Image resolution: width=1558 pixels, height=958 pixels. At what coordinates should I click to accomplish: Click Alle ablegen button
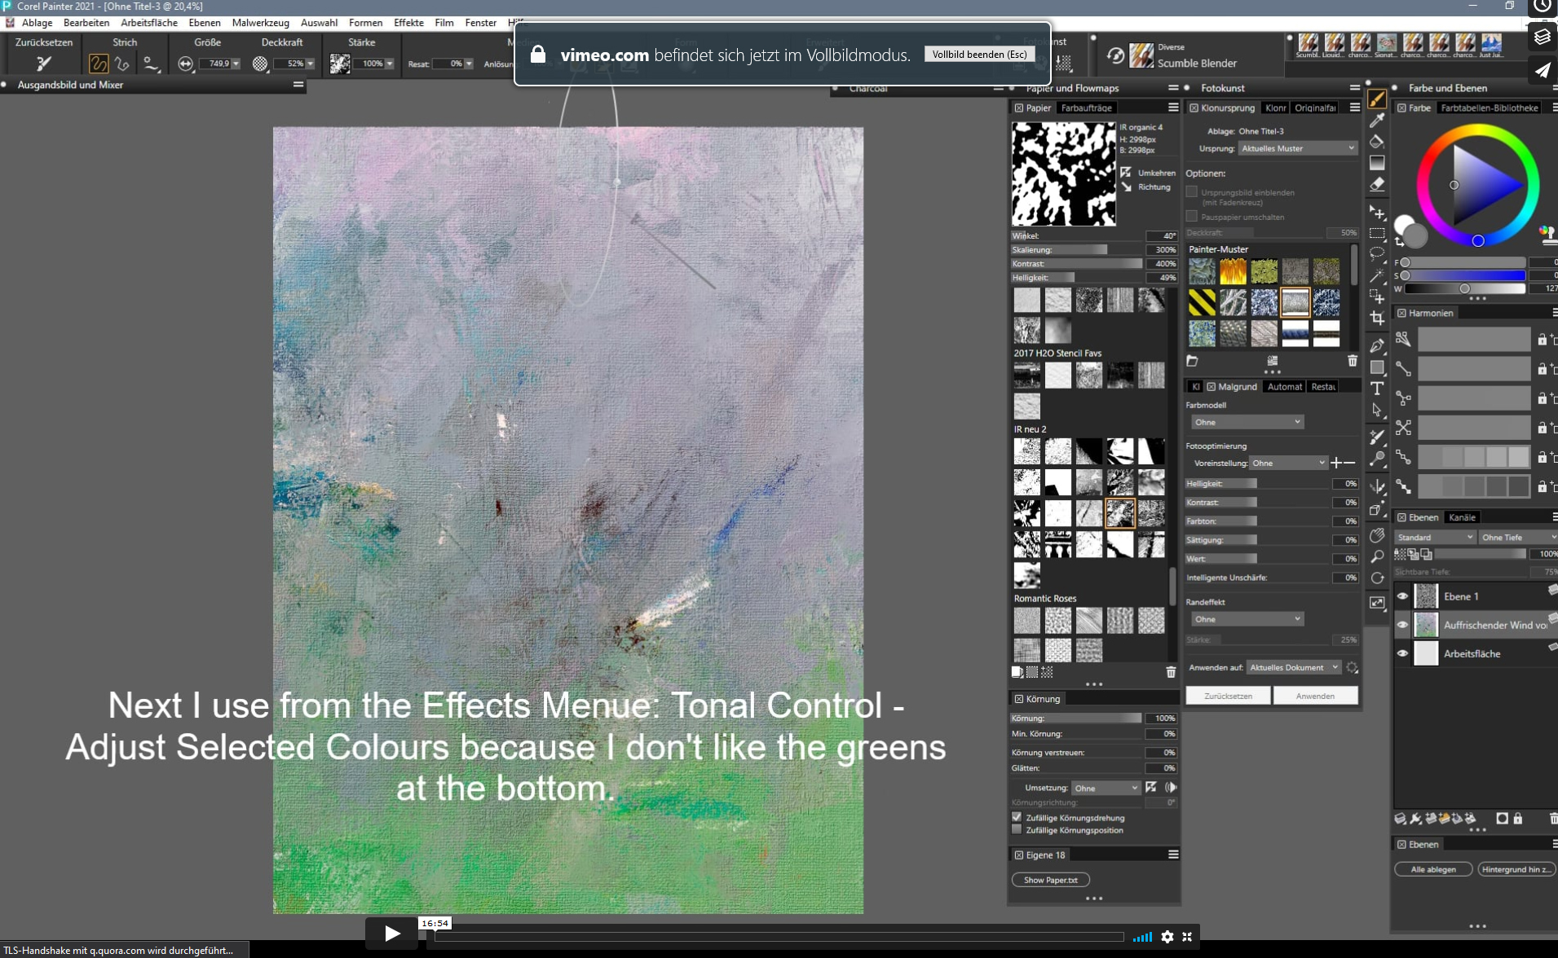tap(1433, 869)
